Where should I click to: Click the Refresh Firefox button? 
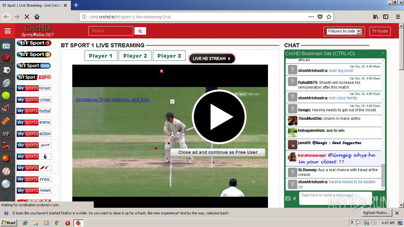377,213
